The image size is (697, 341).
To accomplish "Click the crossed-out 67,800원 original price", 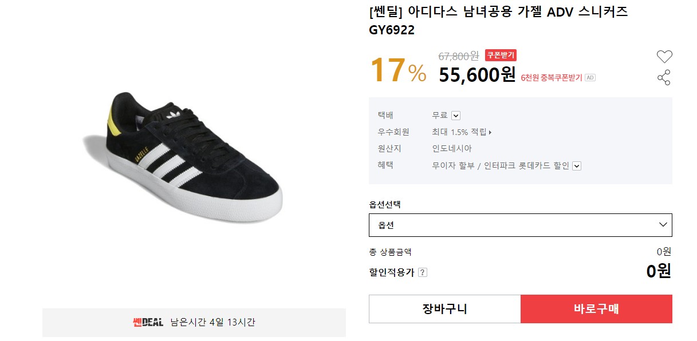I will tap(458, 56).
